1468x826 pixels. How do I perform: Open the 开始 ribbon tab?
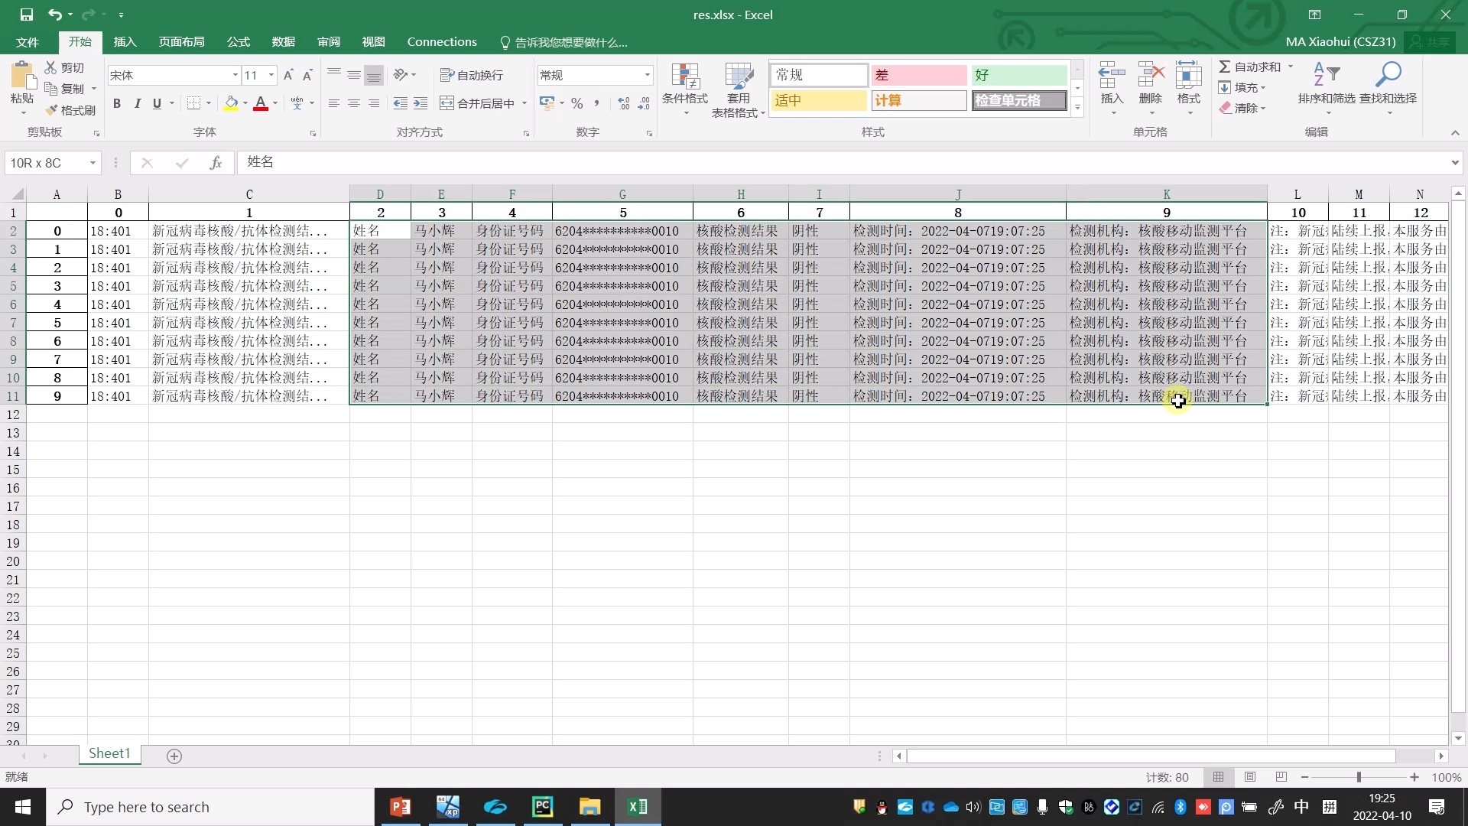[x=80, y=42]
